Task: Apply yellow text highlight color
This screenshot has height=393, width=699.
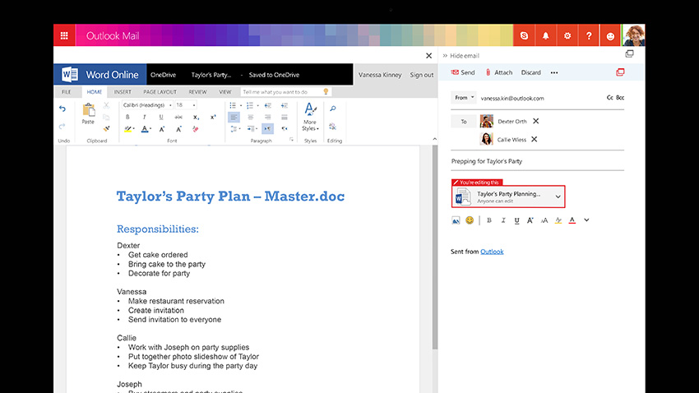Action: point(128,129)
